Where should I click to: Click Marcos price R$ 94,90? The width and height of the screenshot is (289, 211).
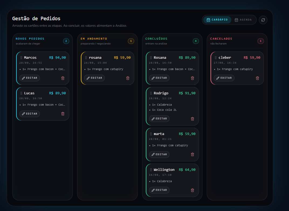[x=57, y=58]
